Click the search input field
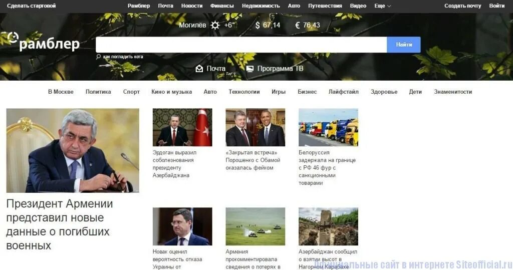 pos(241,45)
